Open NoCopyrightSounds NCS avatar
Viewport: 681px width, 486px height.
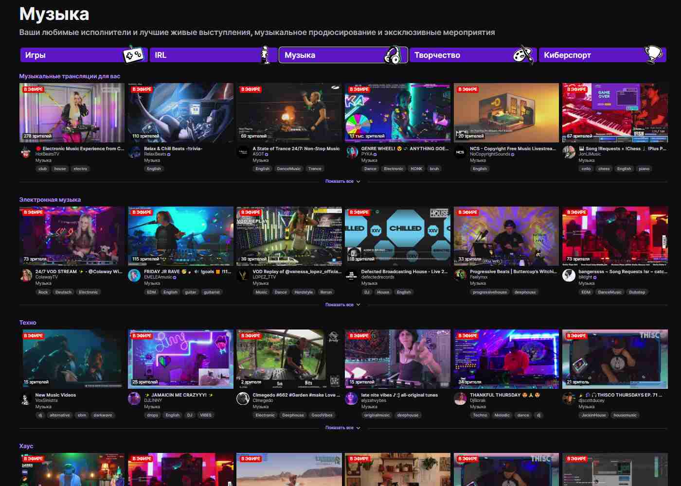point(460,152)
